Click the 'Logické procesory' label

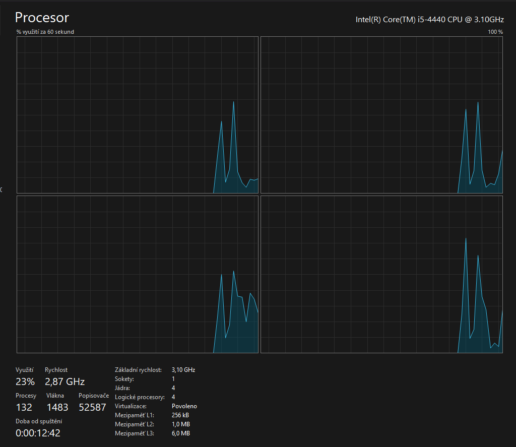140,397
